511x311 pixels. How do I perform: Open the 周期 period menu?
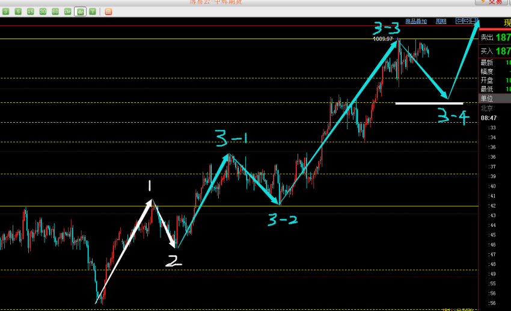point(441,21)
